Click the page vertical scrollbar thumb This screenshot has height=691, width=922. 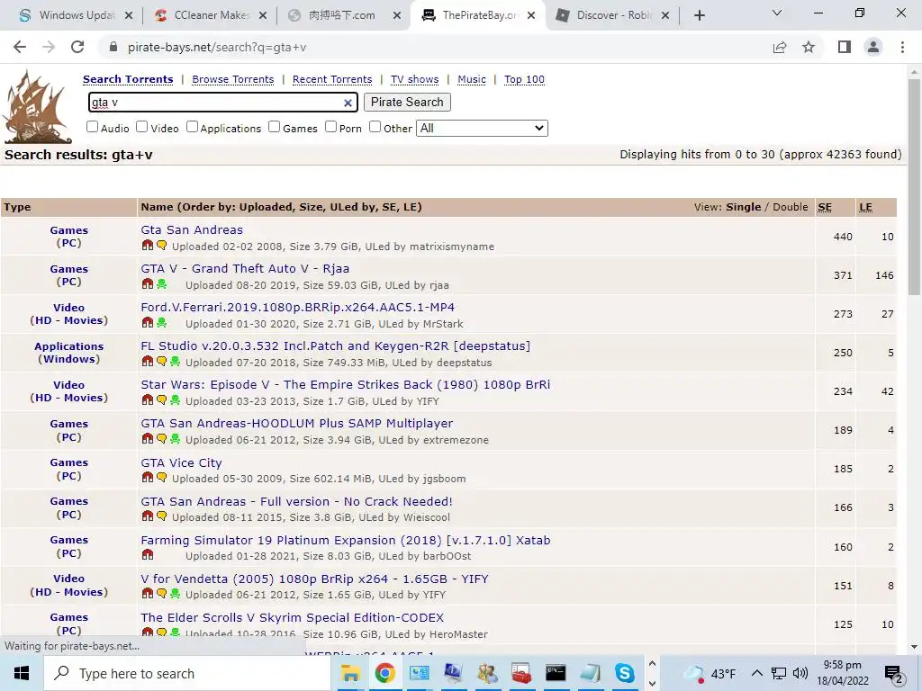(914, 187)
